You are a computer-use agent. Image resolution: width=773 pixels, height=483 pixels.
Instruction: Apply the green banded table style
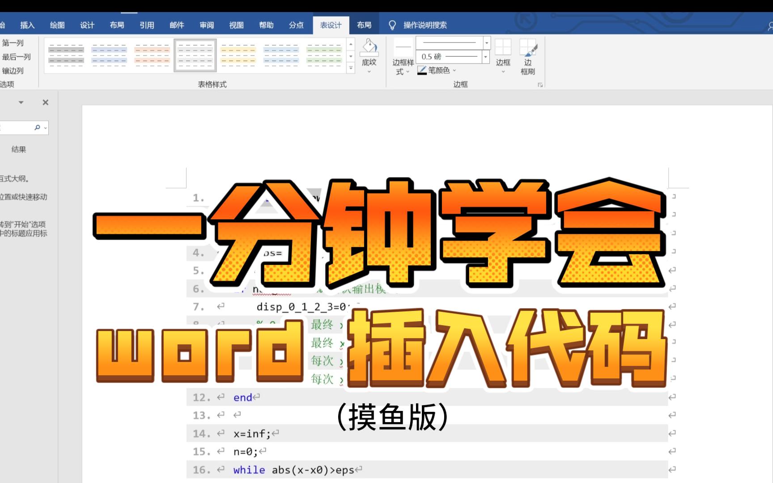click(324, 55)
